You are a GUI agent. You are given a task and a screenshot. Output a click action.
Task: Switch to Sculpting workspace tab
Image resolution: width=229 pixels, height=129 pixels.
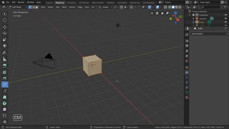(x=72, y=3)
